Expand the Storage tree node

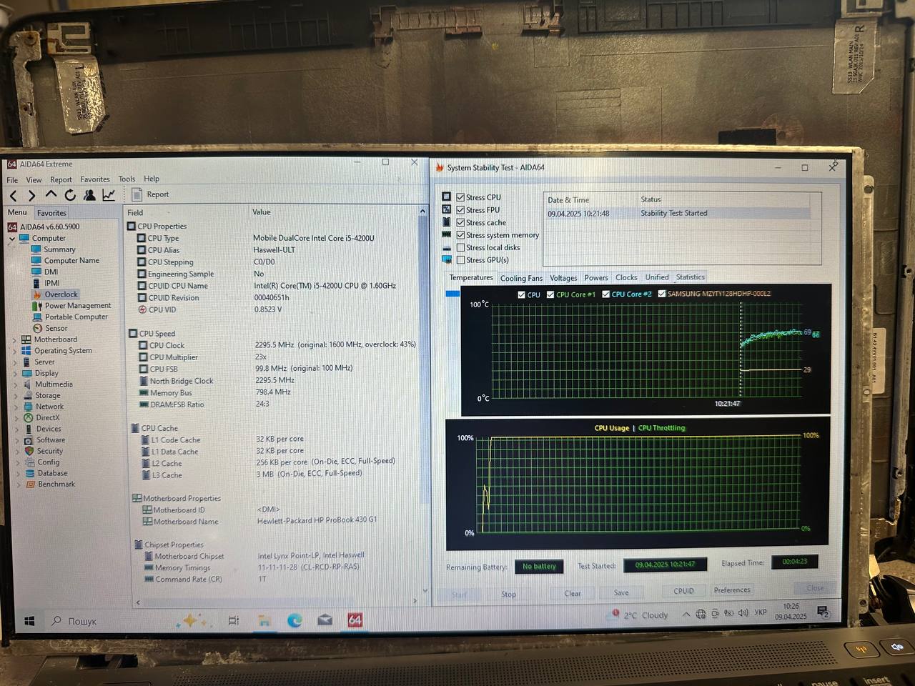tap(14, 396)
